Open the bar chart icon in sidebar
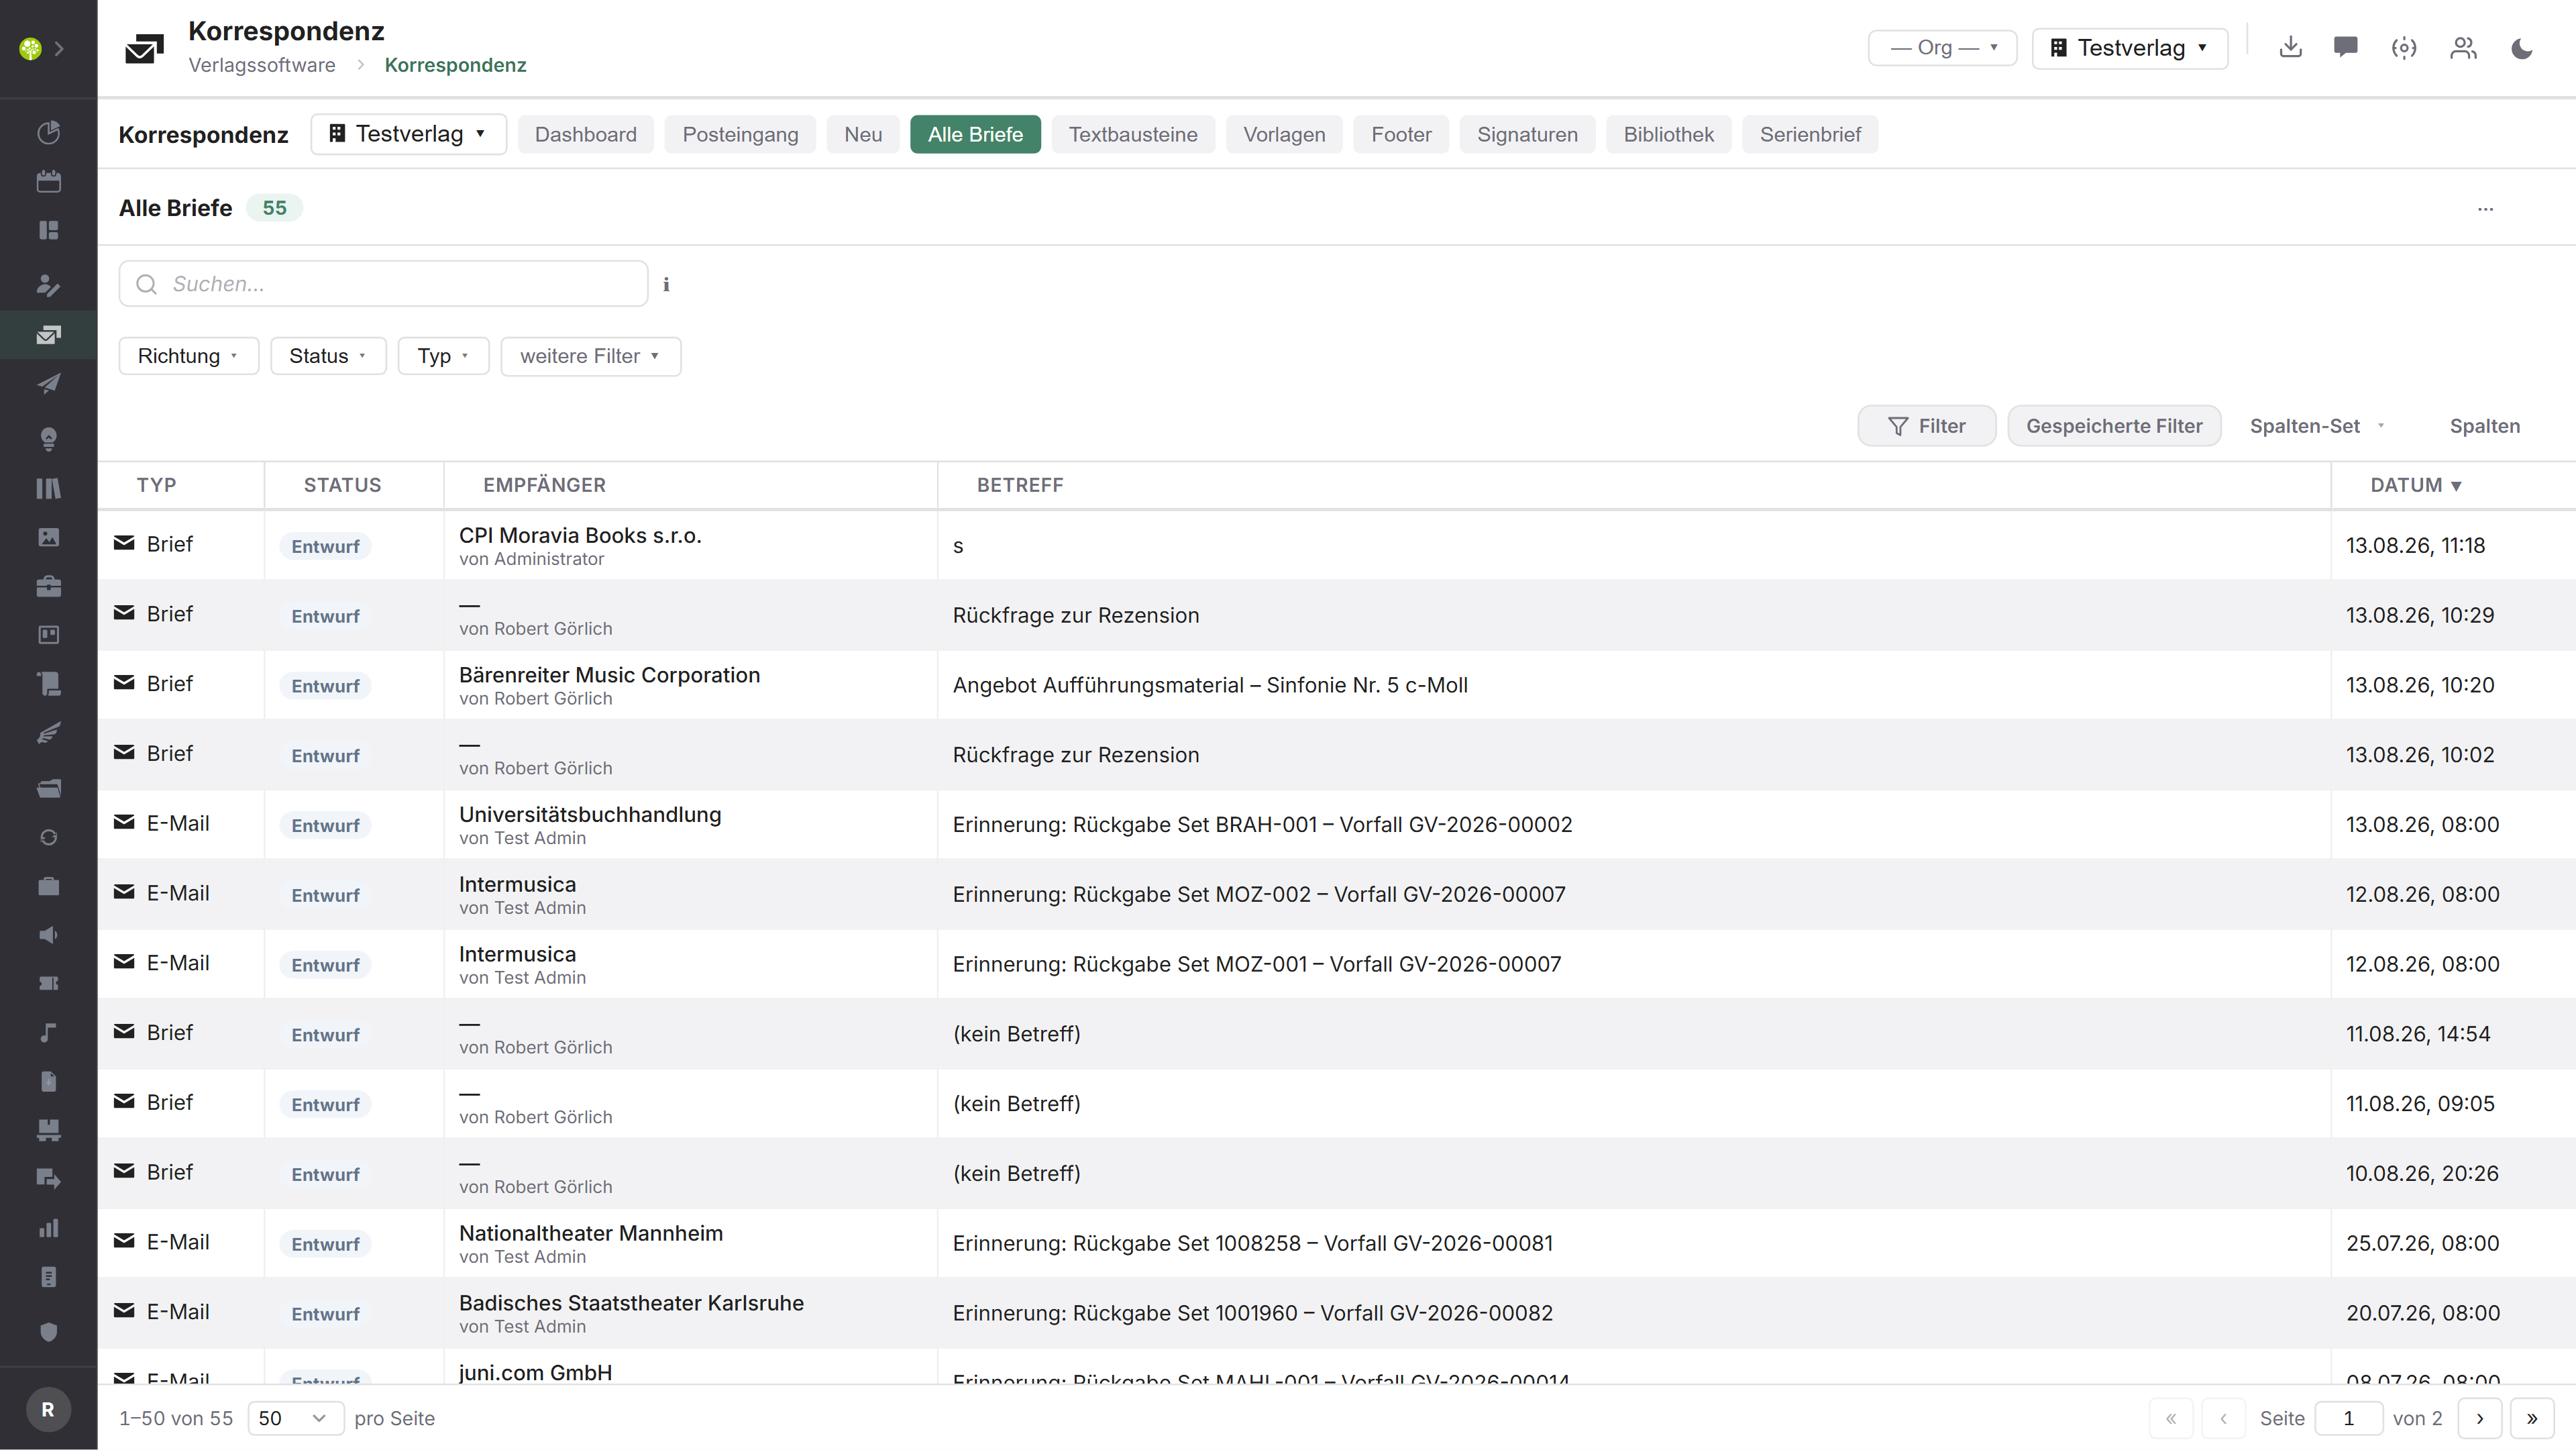Viewport: 2576px width, 1450px height. (x=48, y=1228)
